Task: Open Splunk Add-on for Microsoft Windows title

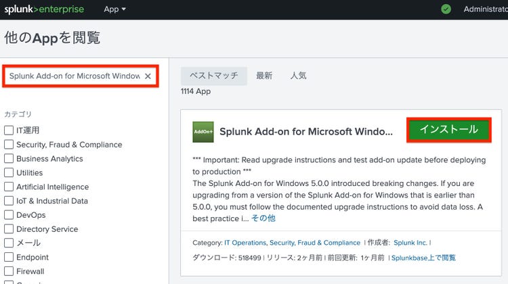Action: (x=306, y=132)
